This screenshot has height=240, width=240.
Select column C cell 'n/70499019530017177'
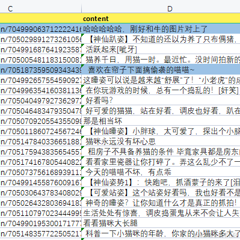(x=41, y=223)
